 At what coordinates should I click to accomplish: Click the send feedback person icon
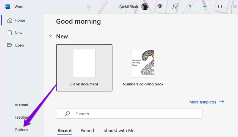click(x=175, y=6)
